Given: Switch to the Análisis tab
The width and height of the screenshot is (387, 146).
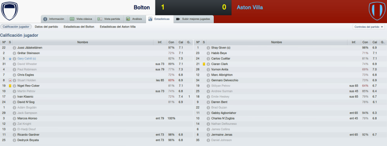Looking at the screenshot, I should pos(134,19).
